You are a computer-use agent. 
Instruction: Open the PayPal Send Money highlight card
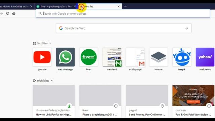point(147,101)
